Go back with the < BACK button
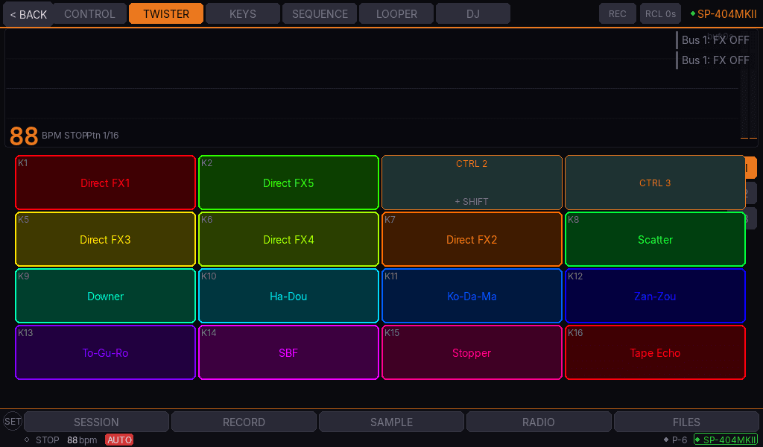 click(28, 14)
